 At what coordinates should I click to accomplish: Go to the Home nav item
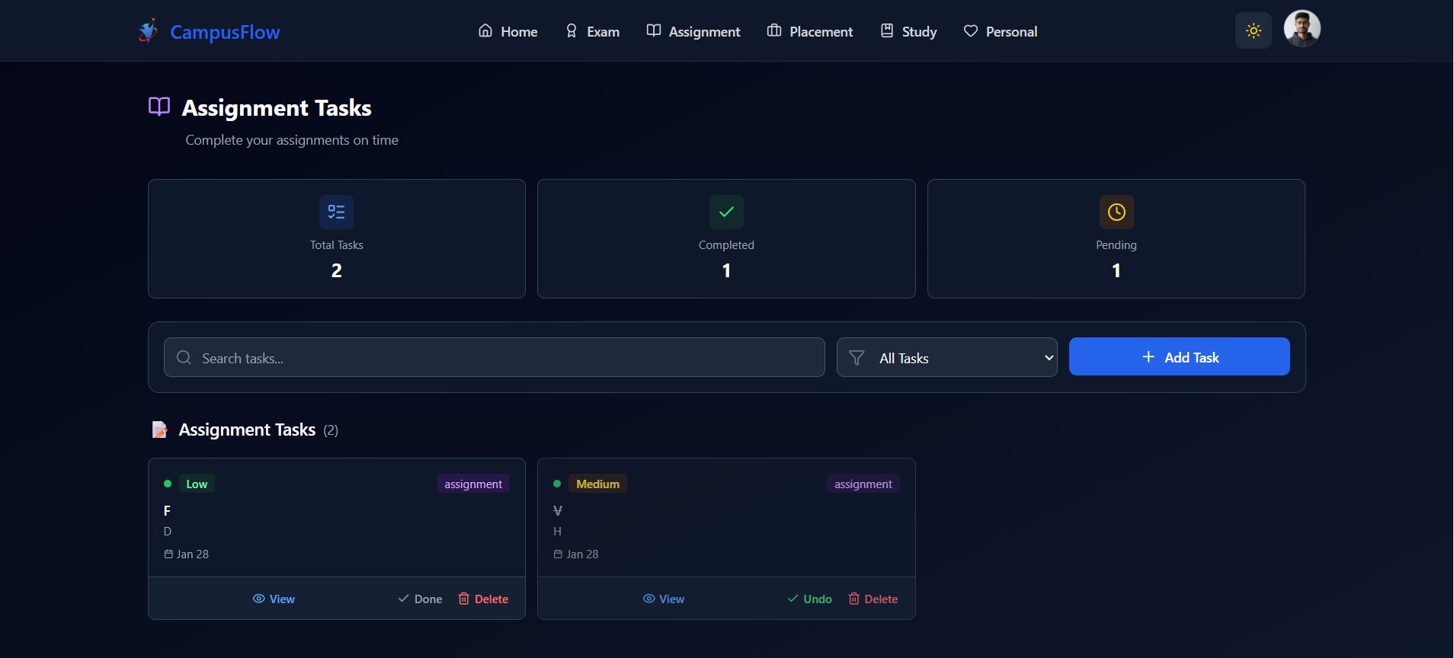point(508,31)
